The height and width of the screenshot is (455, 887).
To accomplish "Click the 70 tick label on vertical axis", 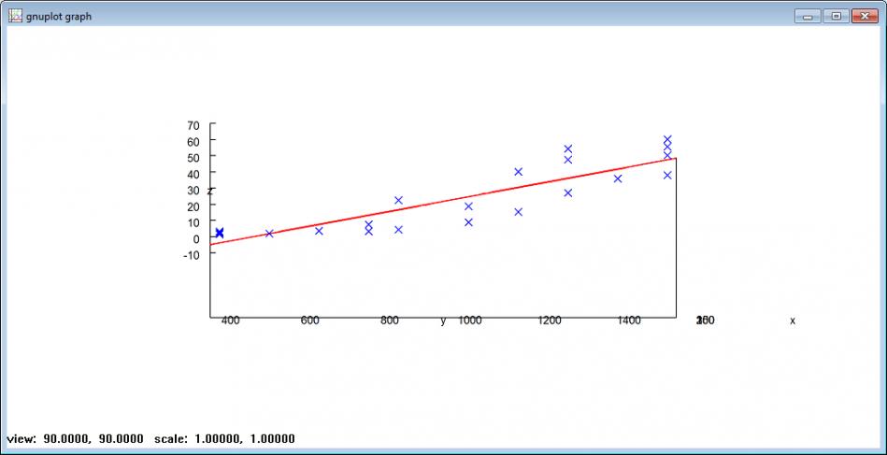I will (x=193, y=125).
